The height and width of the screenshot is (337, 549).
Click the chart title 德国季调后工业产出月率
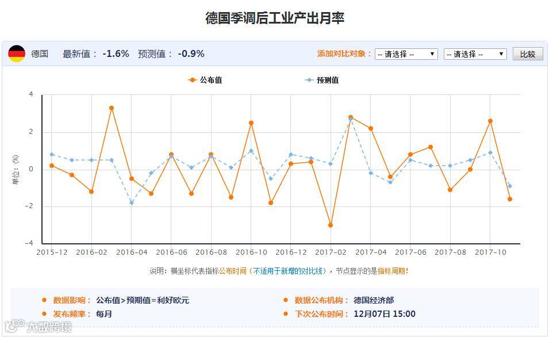pyautogui.click(x=275, y=18)
